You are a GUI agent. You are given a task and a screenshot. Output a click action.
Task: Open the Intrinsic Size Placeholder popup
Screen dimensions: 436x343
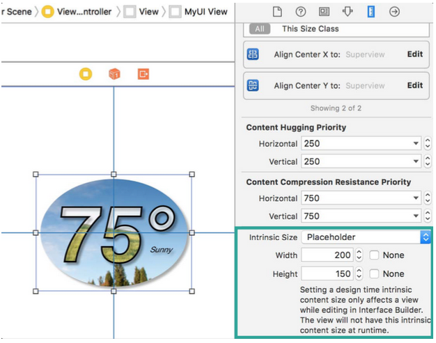tap(366, 237)
